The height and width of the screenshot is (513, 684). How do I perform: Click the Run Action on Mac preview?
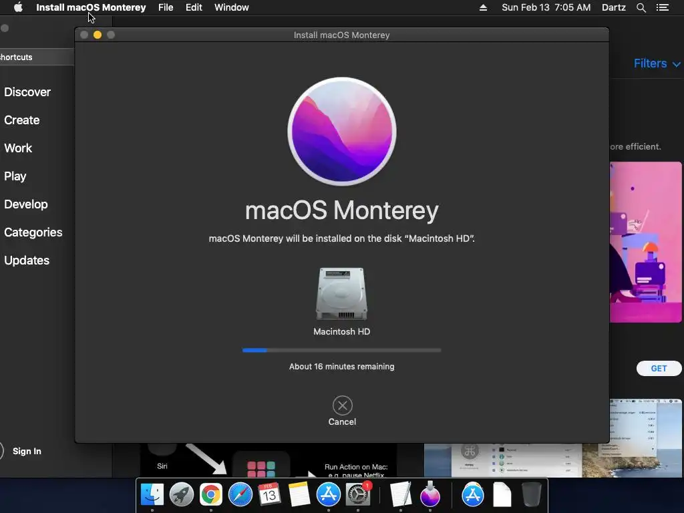click(x=269, y=460)
